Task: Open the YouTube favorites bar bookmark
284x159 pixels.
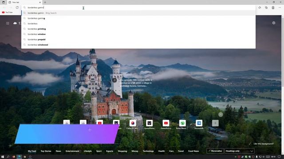Action: point(7,12)
